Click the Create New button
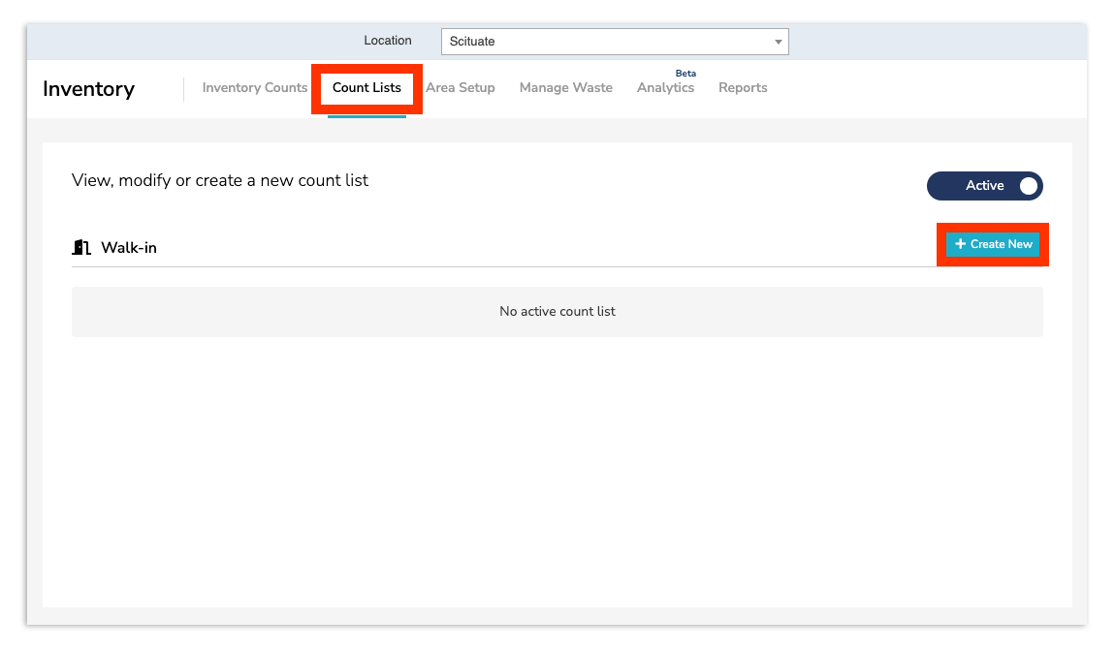The width and height of the screenshot is (1115, 649). coord(993,244)
